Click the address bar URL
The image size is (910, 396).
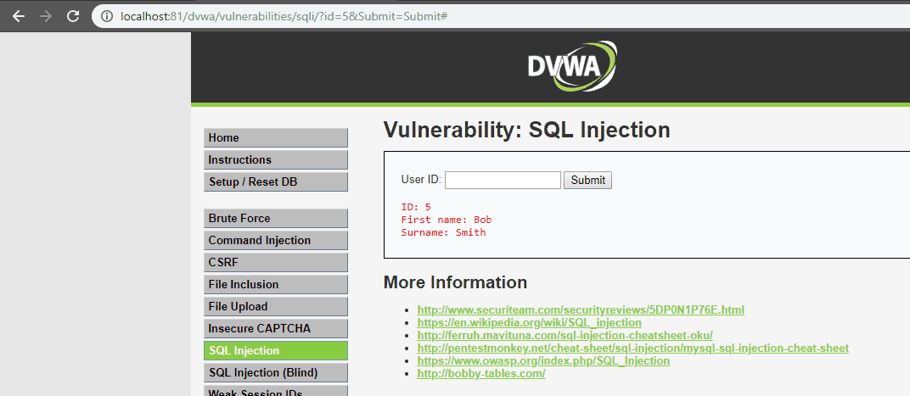[284, 16]
